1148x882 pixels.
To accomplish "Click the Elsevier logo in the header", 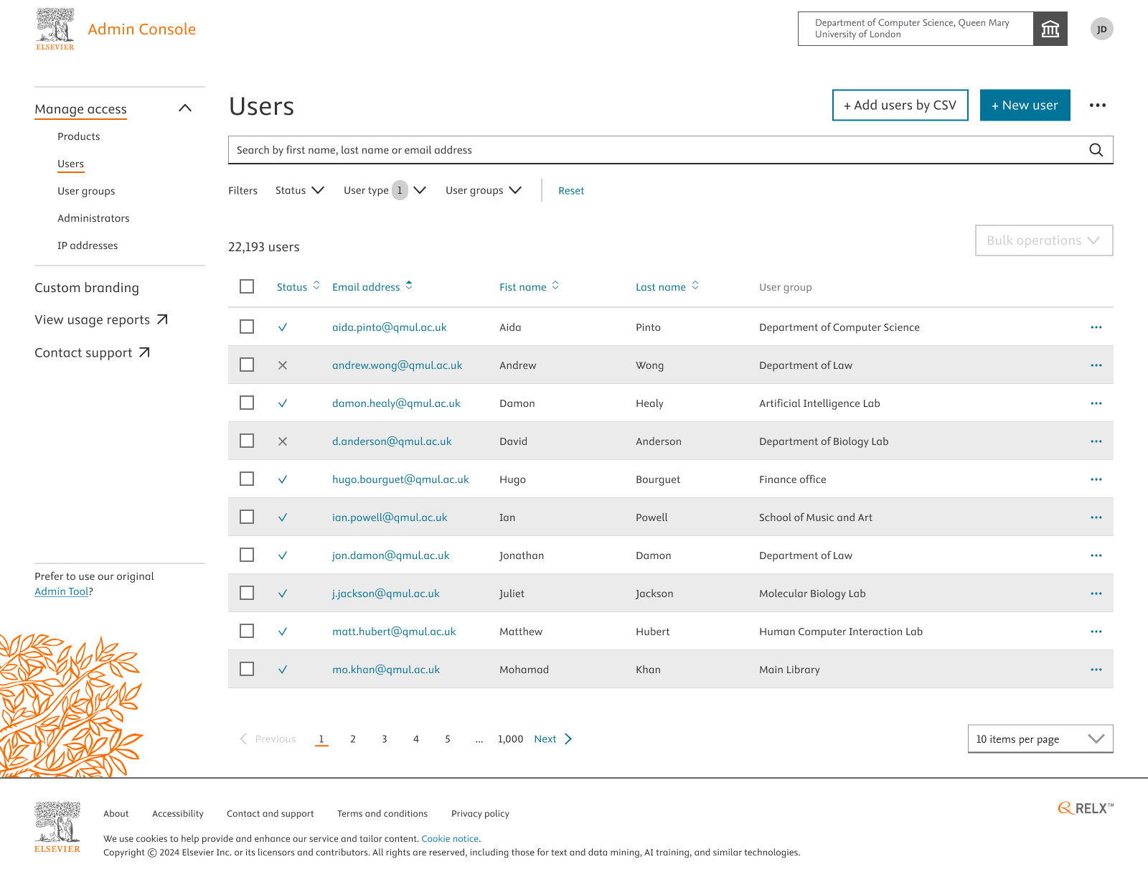I will pyautogui.click(x=55, y=29).
